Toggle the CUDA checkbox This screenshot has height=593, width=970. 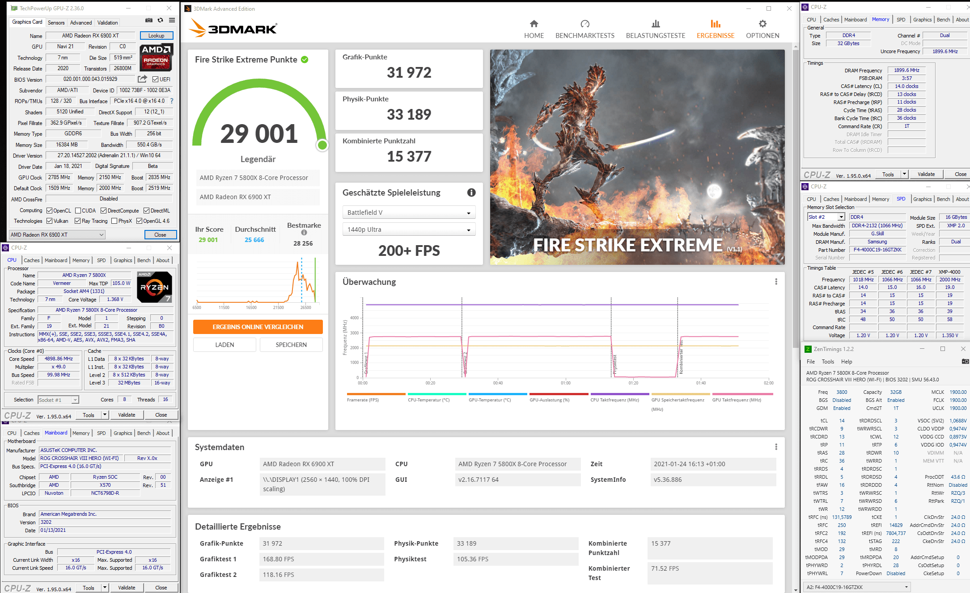pyautogui.click(x=78, y=211)
